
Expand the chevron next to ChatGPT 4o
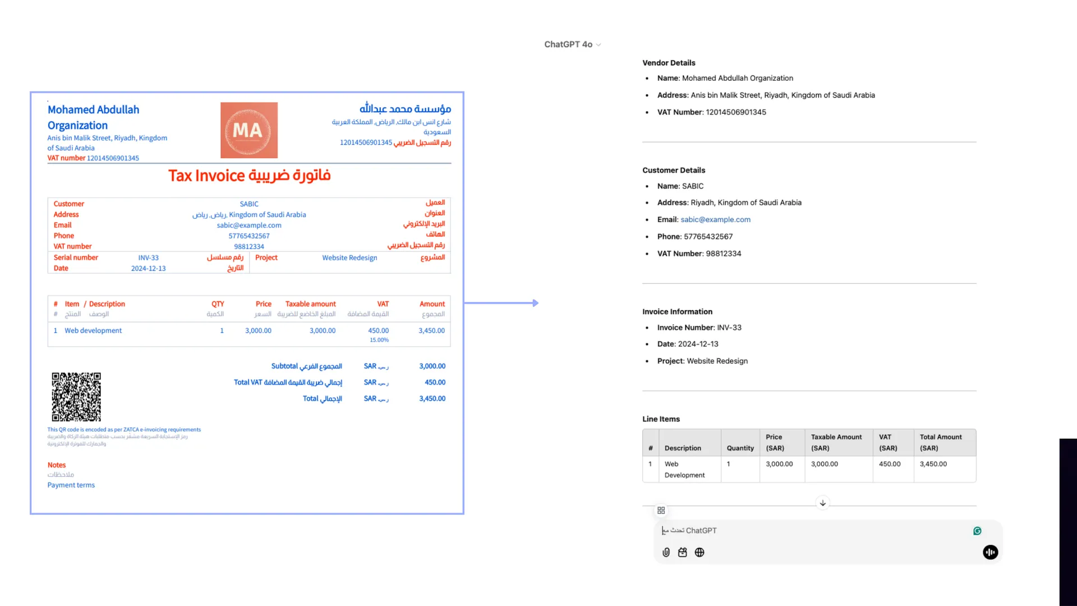[598, 44]
